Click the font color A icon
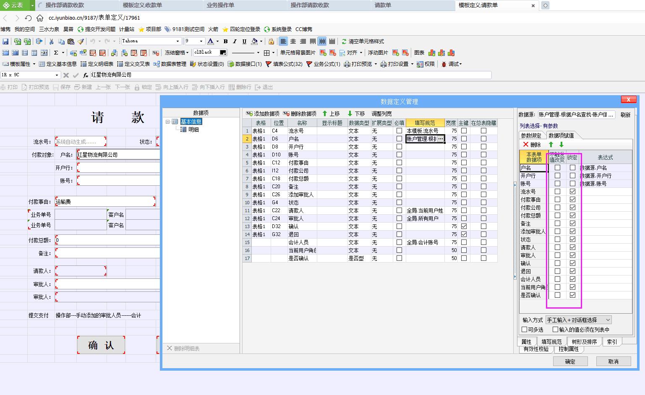The width and height of the screenshot is (645, 395). (x=211, y=41)
